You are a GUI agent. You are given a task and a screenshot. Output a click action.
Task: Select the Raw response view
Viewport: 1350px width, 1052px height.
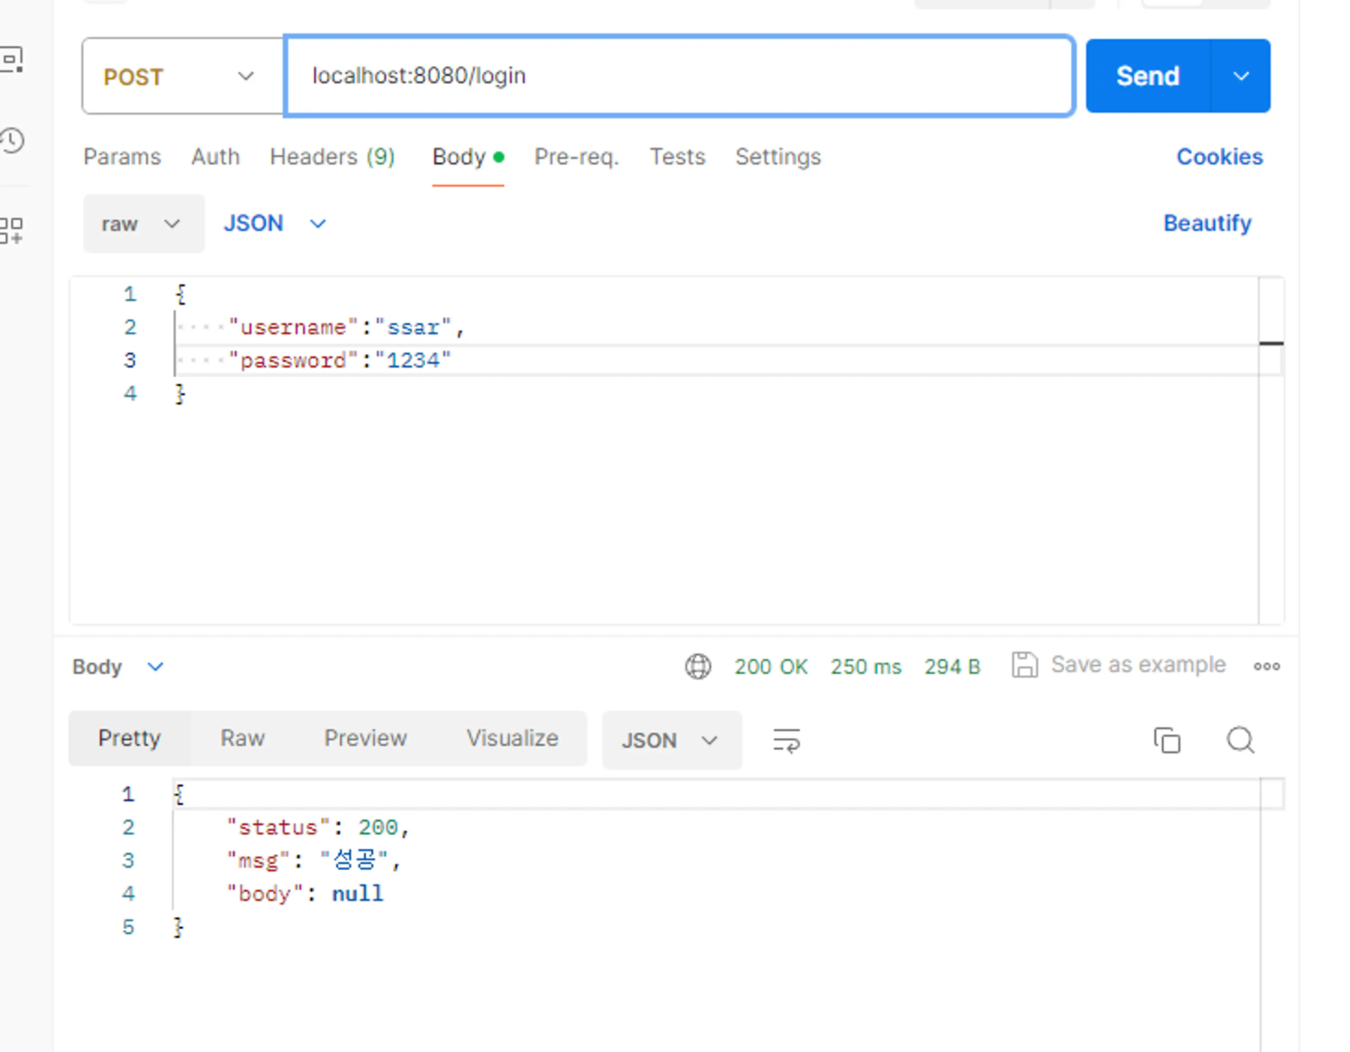(243, 738)
